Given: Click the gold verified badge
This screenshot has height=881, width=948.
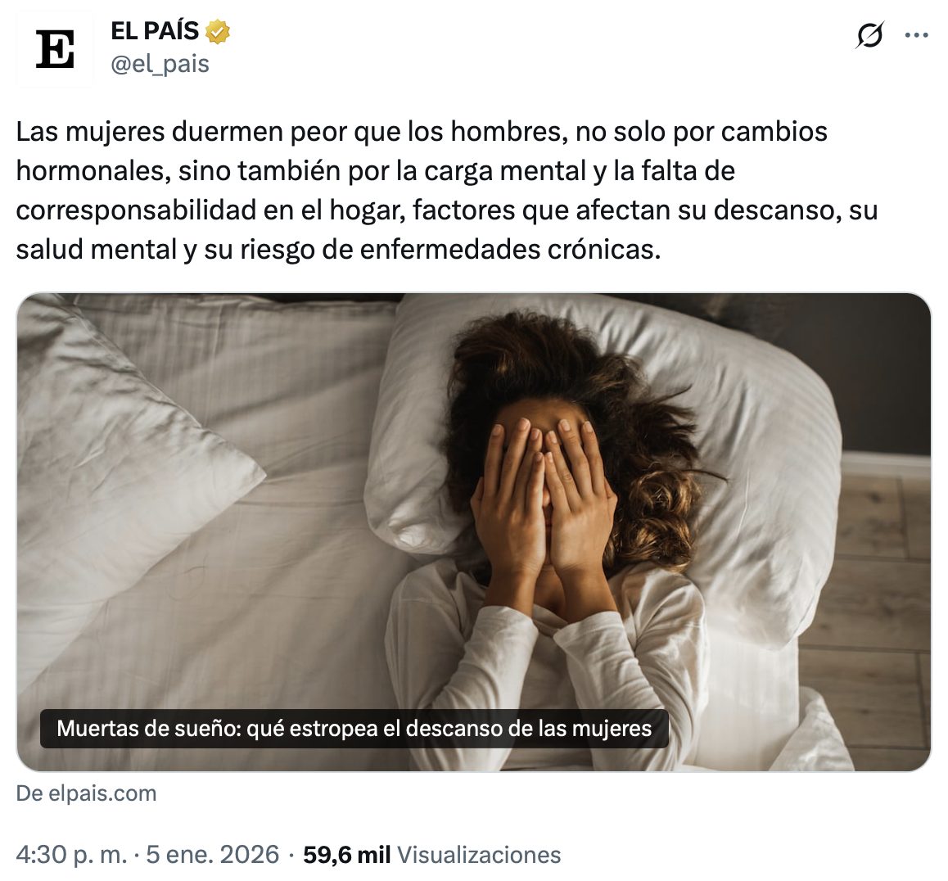Looking at the screenshot, I should pos(218,31).
